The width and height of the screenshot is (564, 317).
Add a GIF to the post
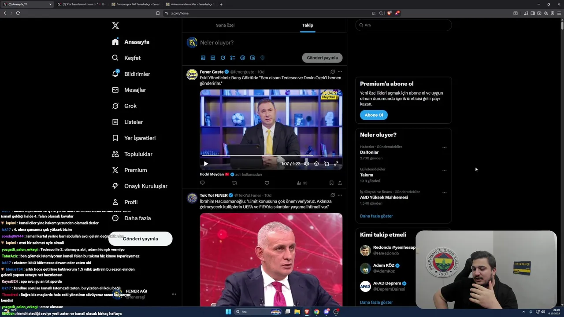(x=213, y=58)
